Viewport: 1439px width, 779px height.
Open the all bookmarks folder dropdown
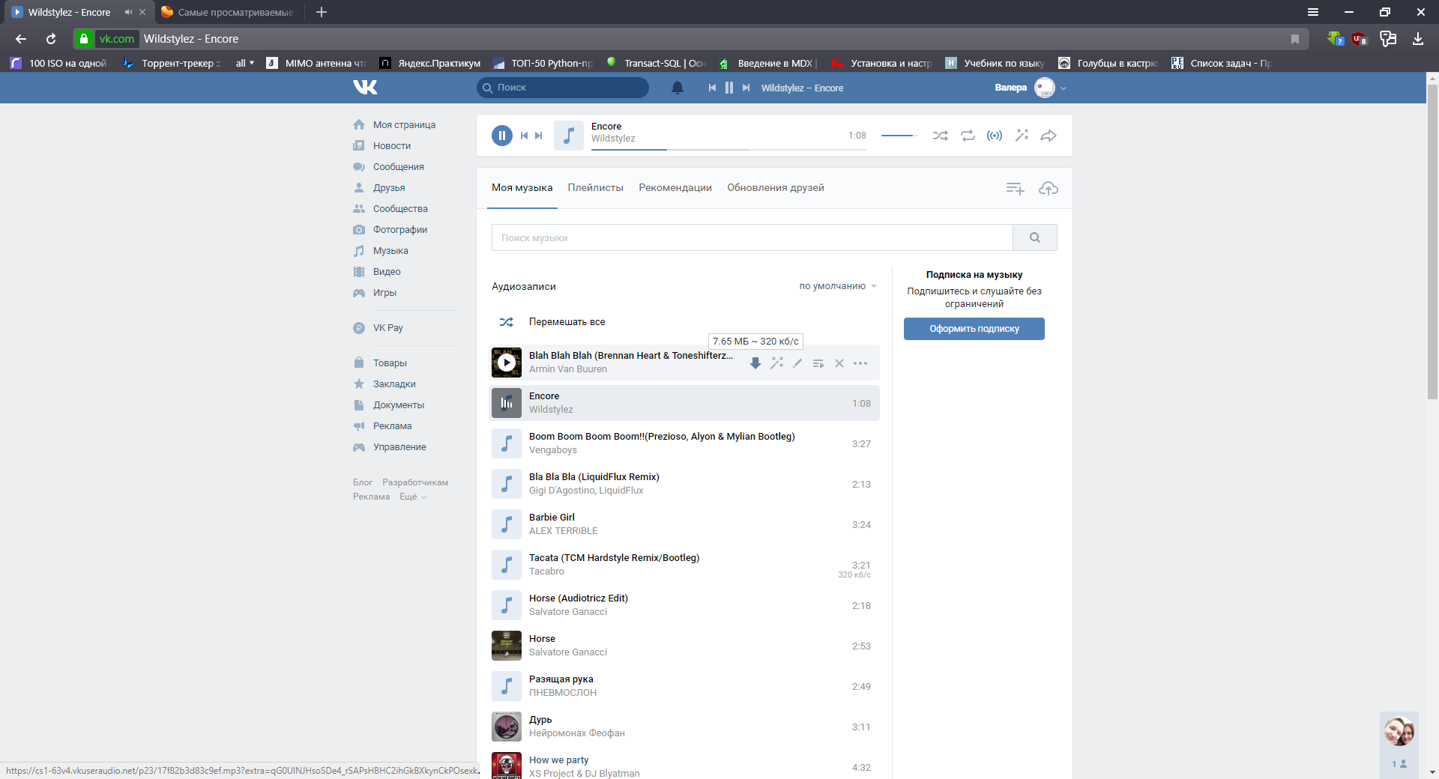245,63
